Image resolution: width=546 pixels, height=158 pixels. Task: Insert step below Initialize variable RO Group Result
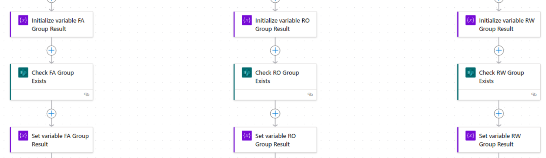[x=275, y=50]
